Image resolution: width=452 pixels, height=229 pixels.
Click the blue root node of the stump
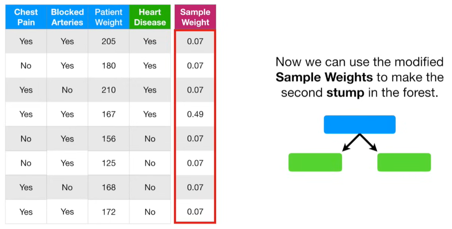click(x=360, y=124)
